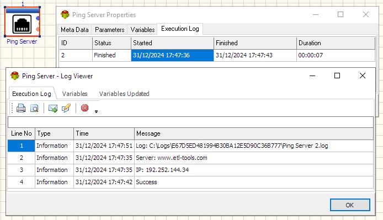This screenshot has width=383, height=220.
Task: Switch to Meta Data tab
Action: click(x=75, y=30)
